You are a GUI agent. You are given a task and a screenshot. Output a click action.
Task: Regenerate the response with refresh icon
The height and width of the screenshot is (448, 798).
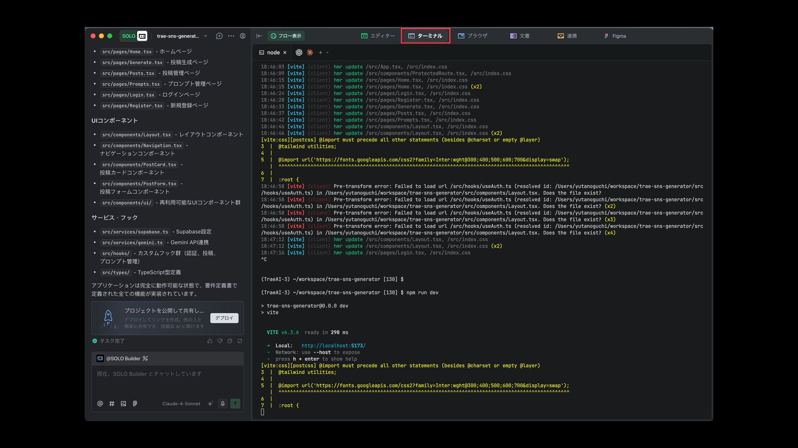240,341
